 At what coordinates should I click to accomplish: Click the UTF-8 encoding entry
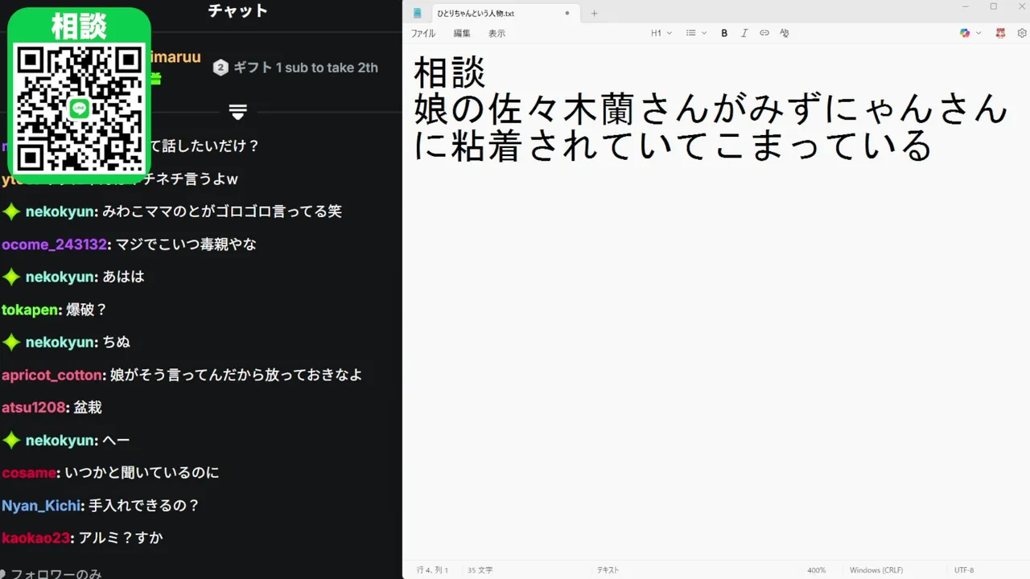pyautogui.click(x=964, y=570)
